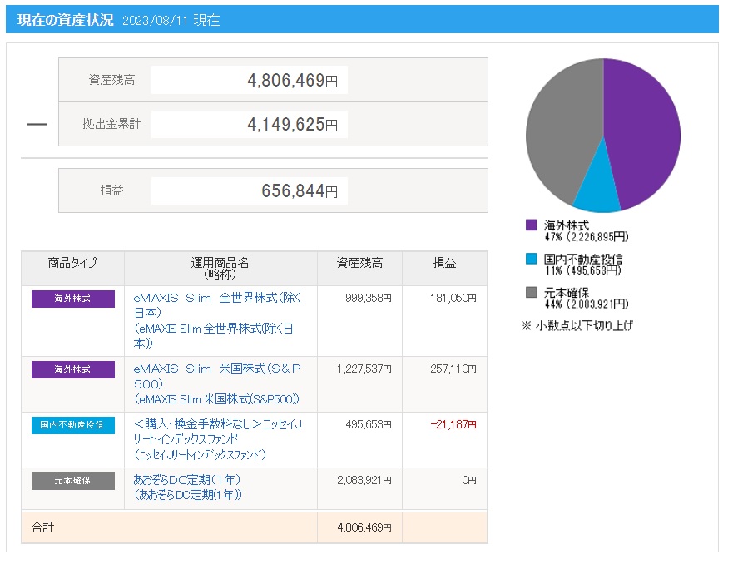733x564 pixels.
Task: Click the gray 元本確保 legend swatch
Action: pyautogui.click(x=532, y=293)
